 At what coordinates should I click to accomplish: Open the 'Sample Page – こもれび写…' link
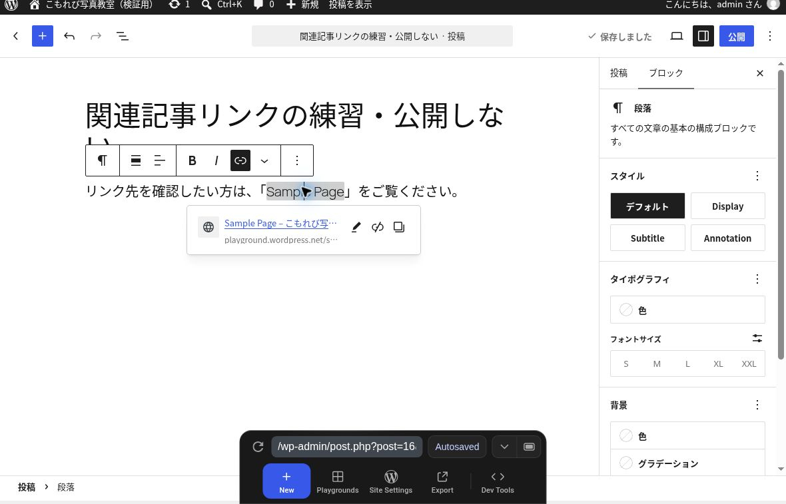point(280,224)
